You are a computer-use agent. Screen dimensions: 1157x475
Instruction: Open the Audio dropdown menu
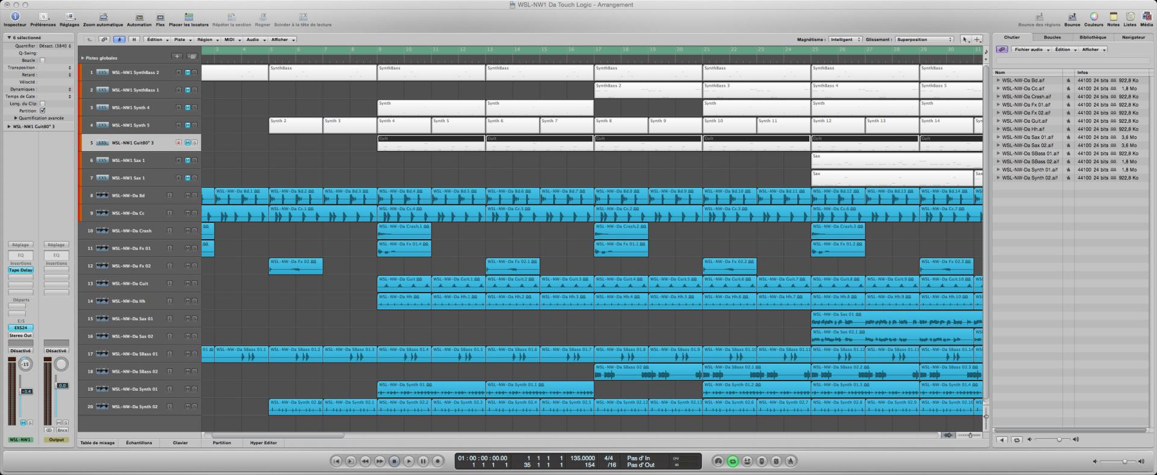tap(256, 40)
